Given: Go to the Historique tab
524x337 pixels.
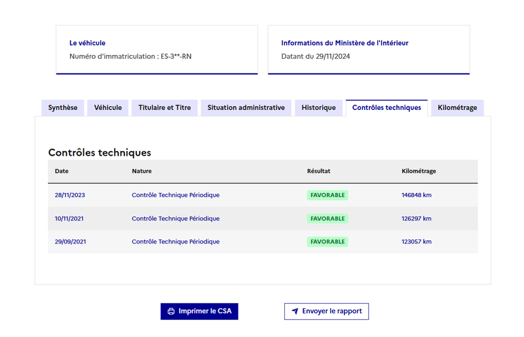Looking at the screenshot, I should click(318, 108).
